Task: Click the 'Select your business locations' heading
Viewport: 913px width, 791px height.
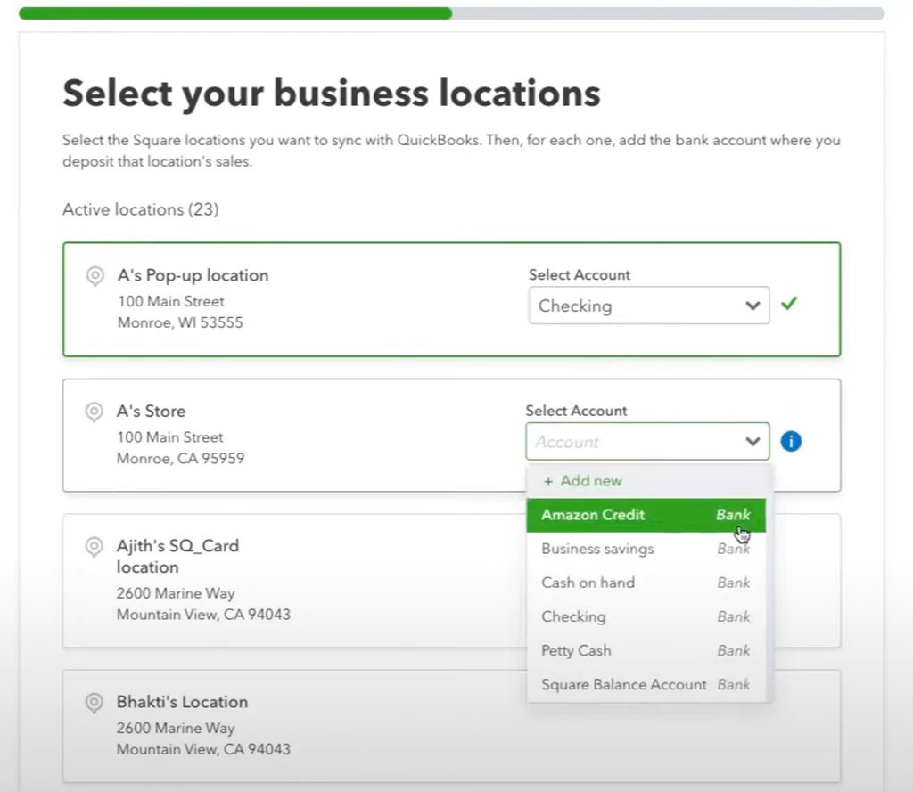Action: click(332, 94)
